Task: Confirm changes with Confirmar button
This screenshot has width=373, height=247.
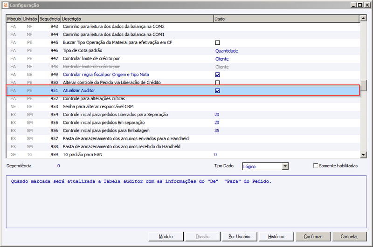Action: click(x=313, y=237)
